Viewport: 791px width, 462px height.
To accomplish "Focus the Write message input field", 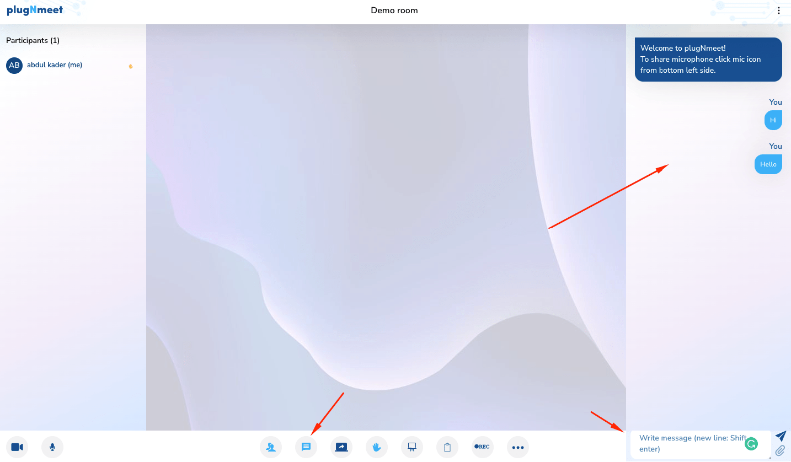I will [701, 444].
